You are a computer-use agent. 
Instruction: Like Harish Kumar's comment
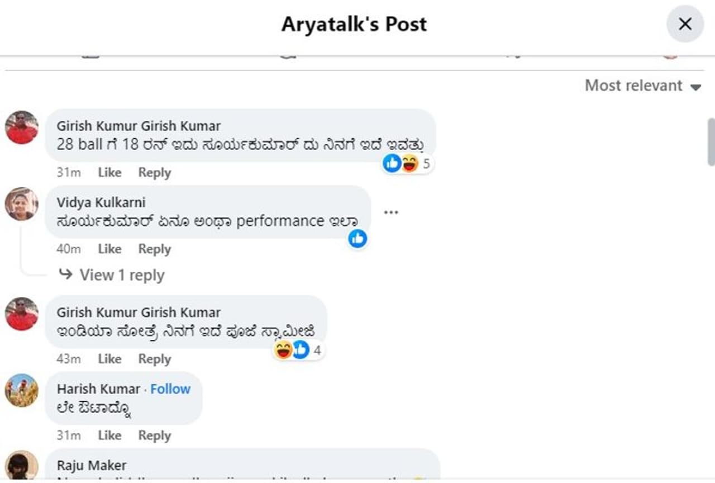(109, 435)
